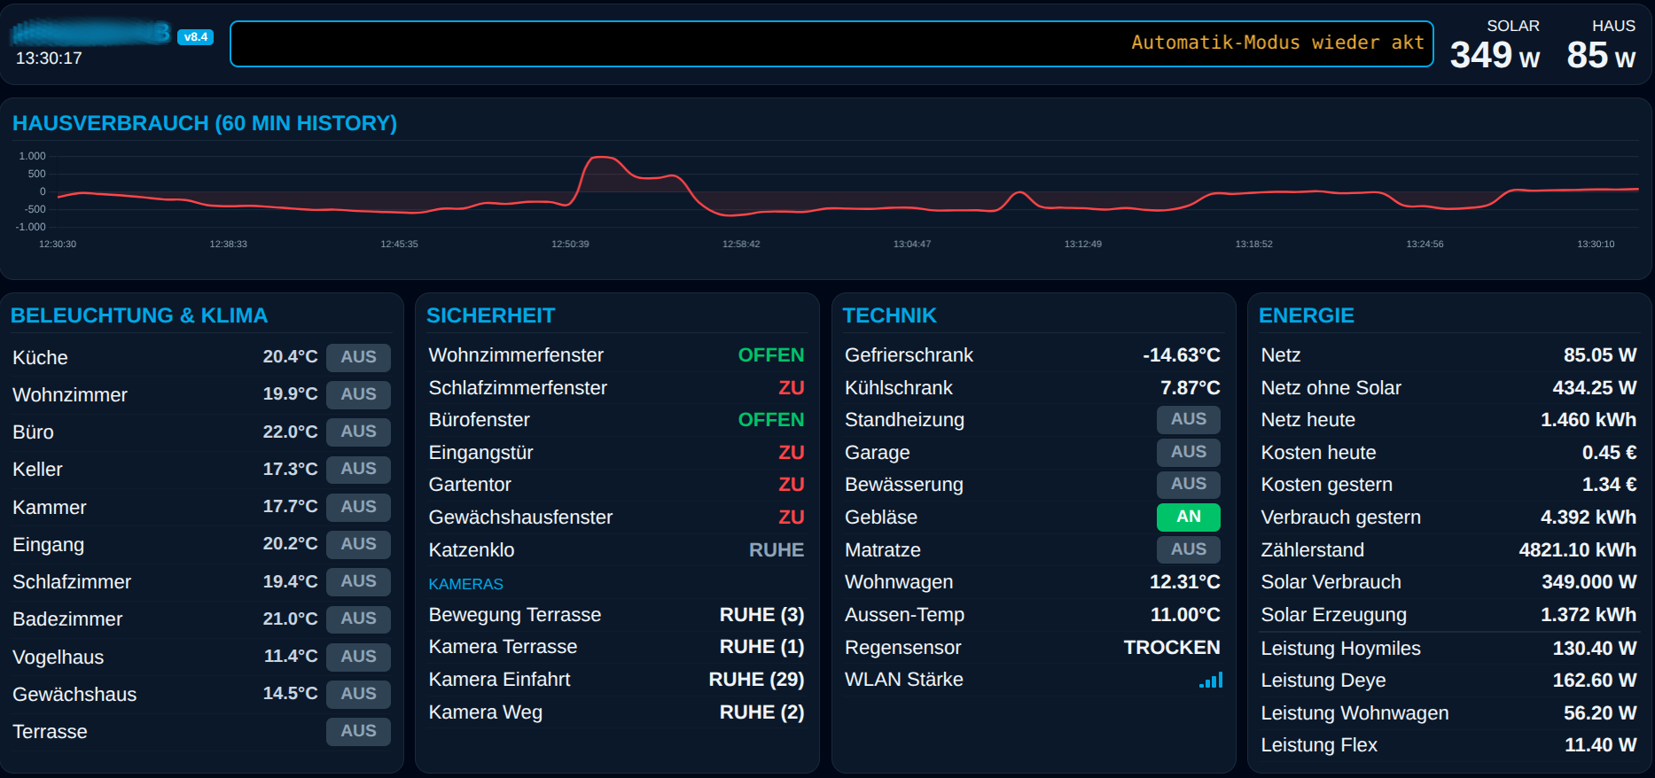1655x778 pixels.
Task: Click the v8.4 version badge
Action: (195, 37)
